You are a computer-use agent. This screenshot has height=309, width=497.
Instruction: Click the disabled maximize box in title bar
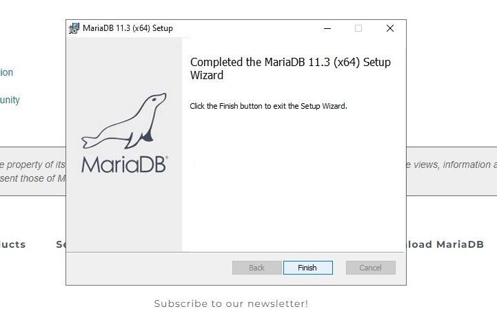click(358, 28)
